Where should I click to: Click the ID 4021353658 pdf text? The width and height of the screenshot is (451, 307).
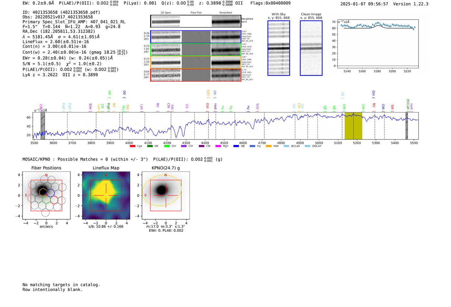pos(61,12)
